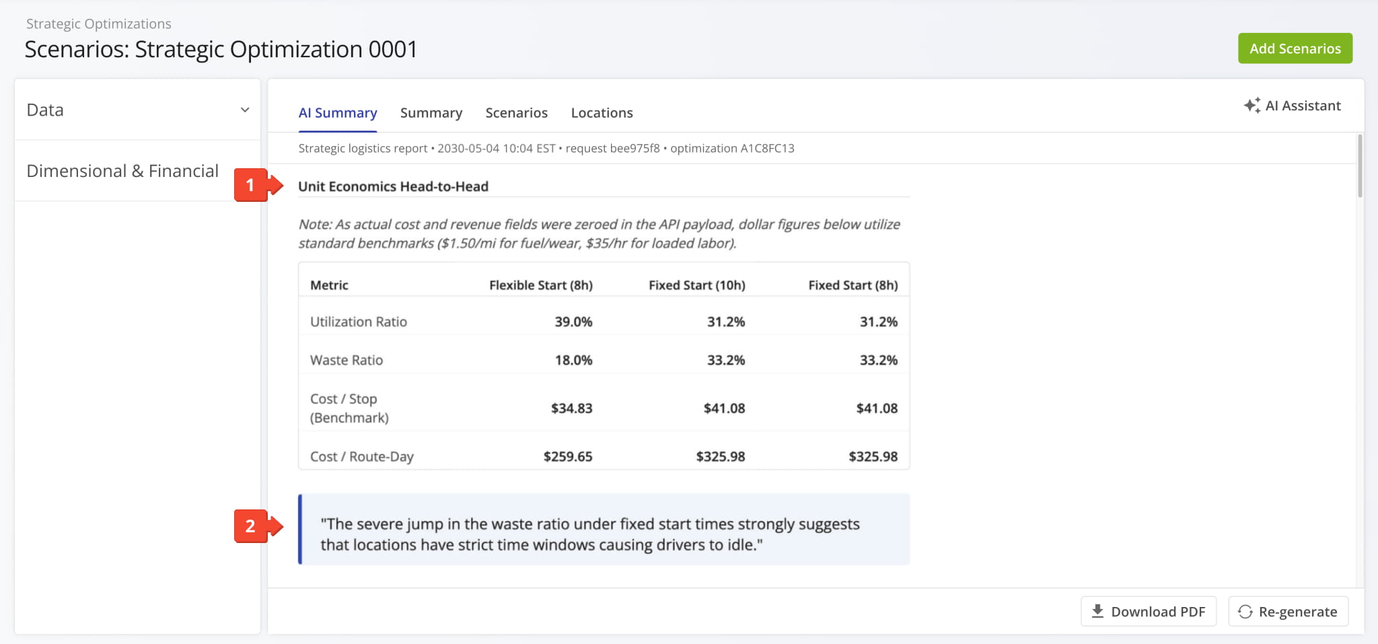Click the 39.0% utilization value
1378x644 pixels.
point(573,322)
